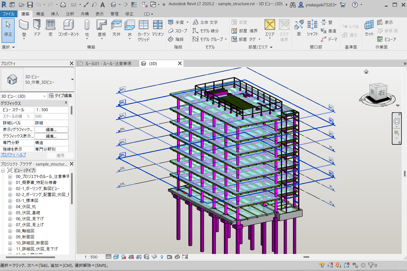Select the 面 (by face) opening tool
This screenshot has width=407, height=271.
299,28
